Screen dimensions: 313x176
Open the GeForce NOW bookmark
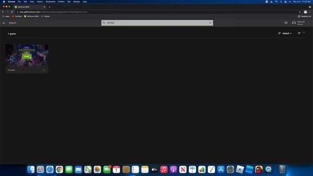(31, 16)
